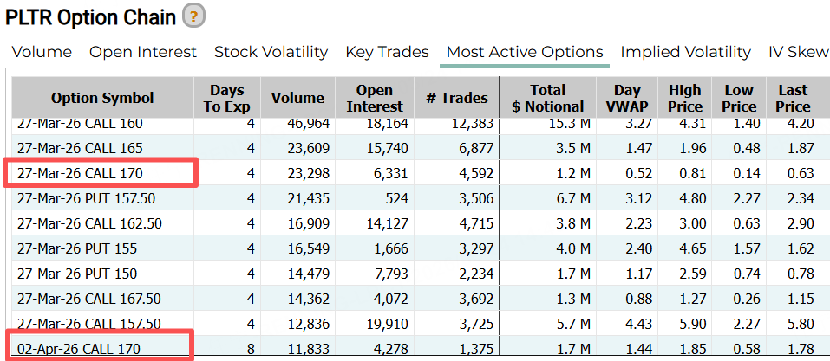Go to the Key Trades tab
830x361 pixels.
click(387, 52)
